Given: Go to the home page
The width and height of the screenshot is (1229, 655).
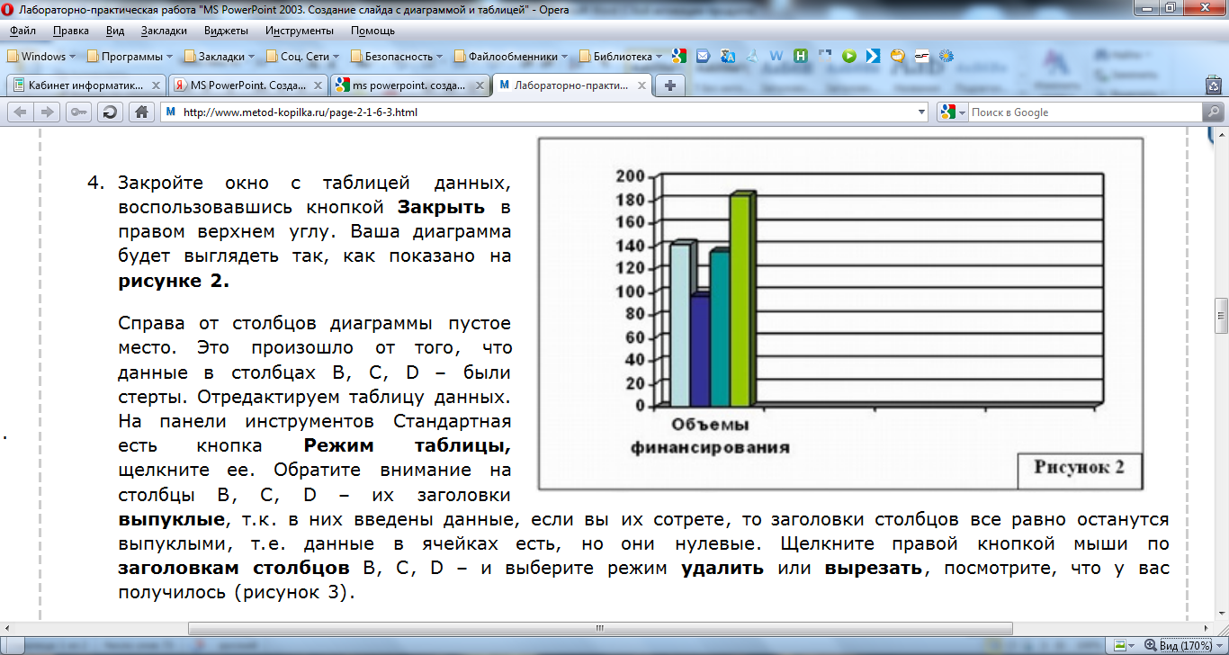Looking at the screenshot, I should point(140,112).
